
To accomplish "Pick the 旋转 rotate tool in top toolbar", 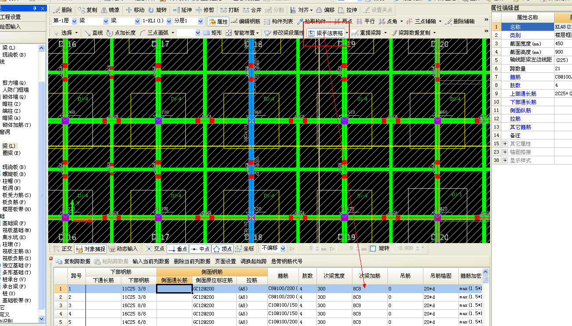I will coord(158,10).
